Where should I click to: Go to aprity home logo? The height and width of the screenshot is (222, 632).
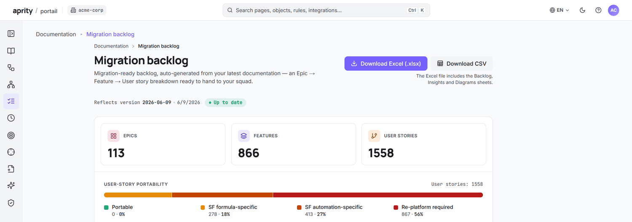point(23,11)
